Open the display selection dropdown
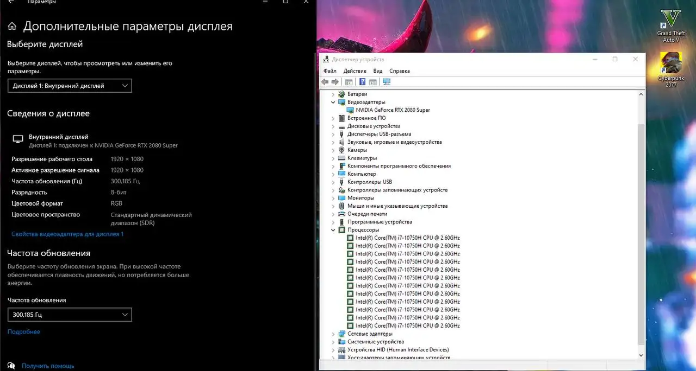The image size is (696, 371). click(x=70, y=85)
